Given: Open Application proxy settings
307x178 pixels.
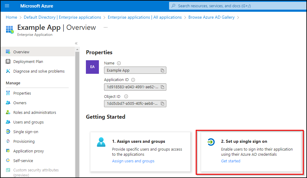Looking at the screenshot, I should [28, 151].
